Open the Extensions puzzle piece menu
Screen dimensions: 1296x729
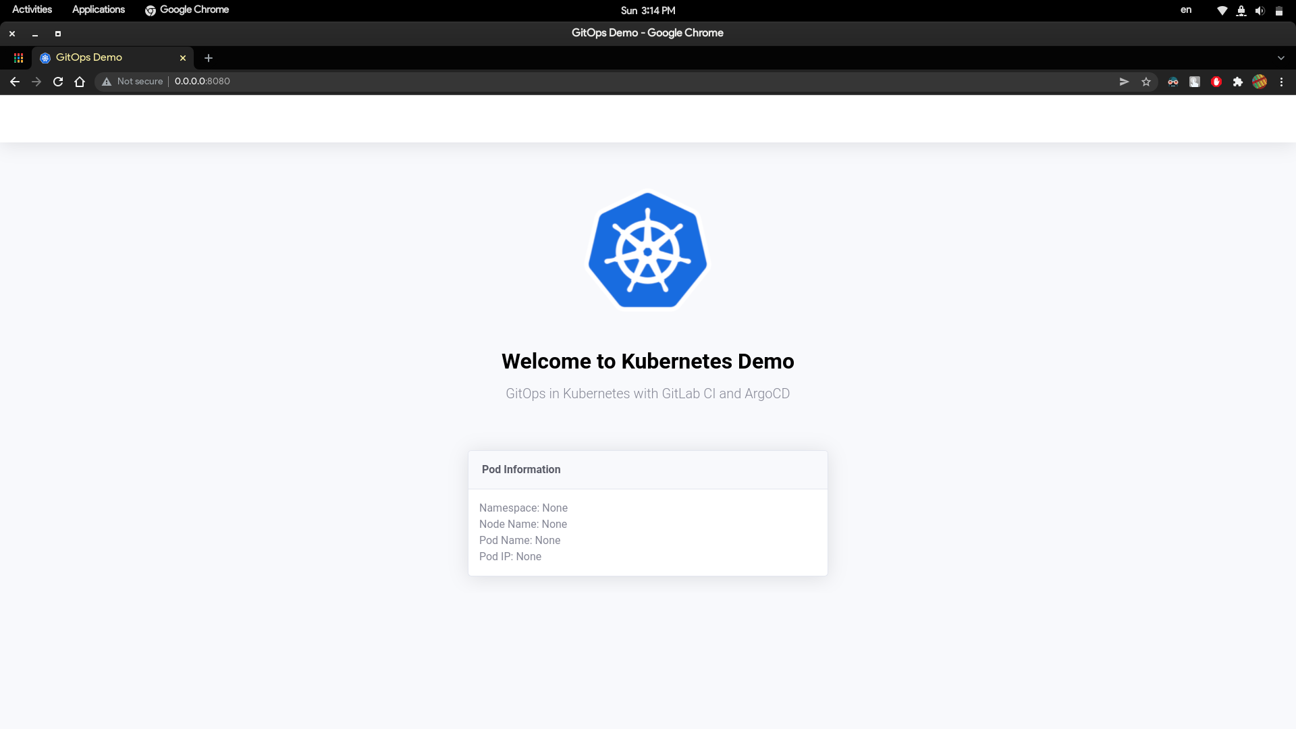1238,82
